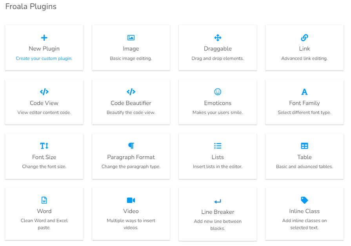Select the Word plugin title
Viewport: 351px width, 246px height.
[44, 211]
